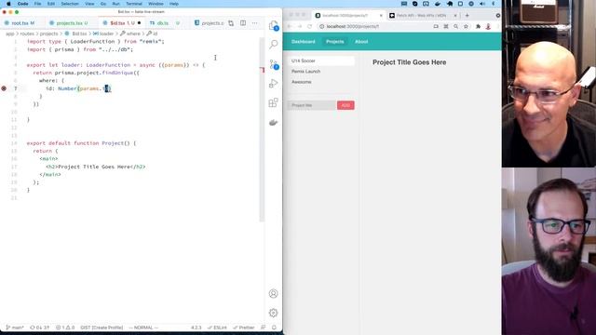The width and height of the screenshot is (596, 335).
Task: Click the Docker whale in macOS menu bar
Action: pyautogui.click(x=438, y=4)
